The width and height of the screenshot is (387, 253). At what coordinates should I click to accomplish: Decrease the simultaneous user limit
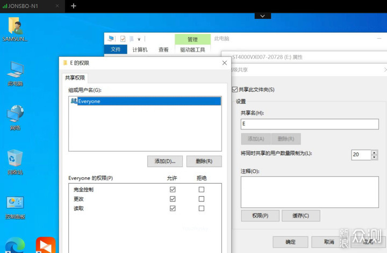(375, 157)
